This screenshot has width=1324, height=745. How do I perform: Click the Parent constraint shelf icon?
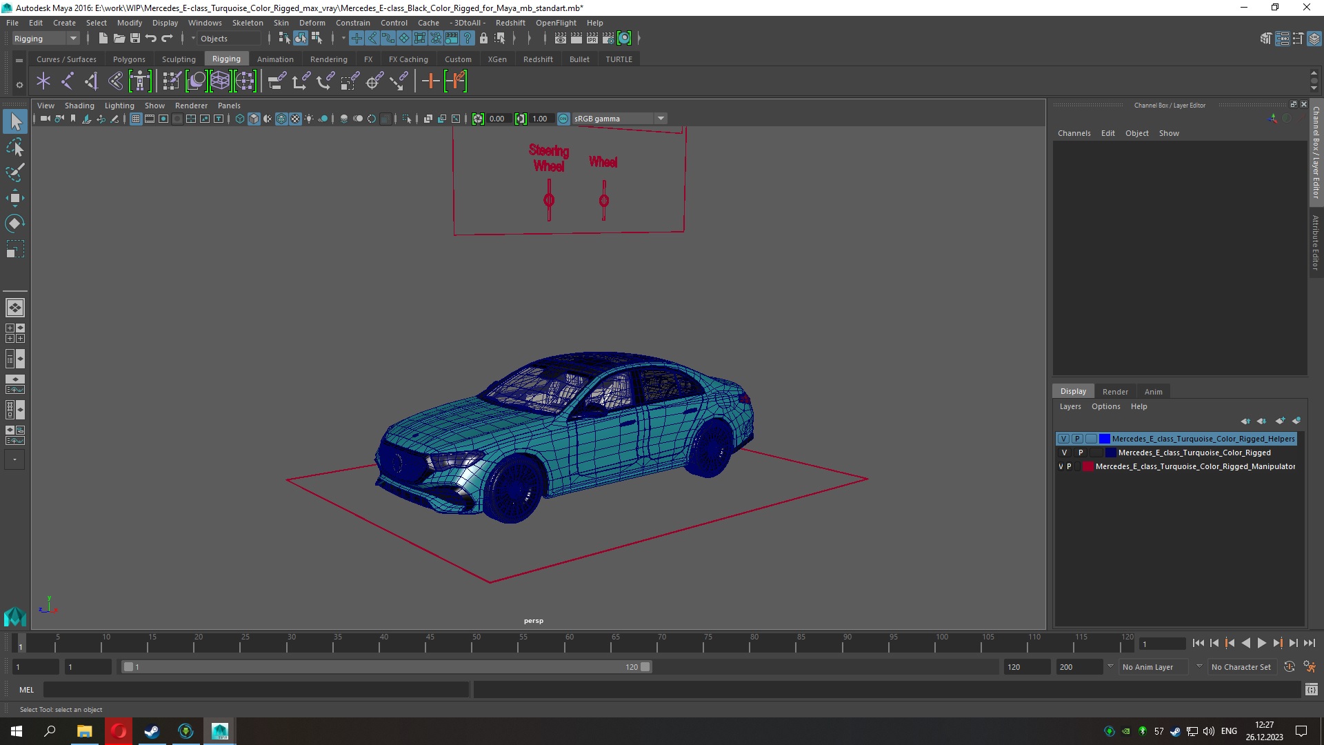tap(277, 81)
